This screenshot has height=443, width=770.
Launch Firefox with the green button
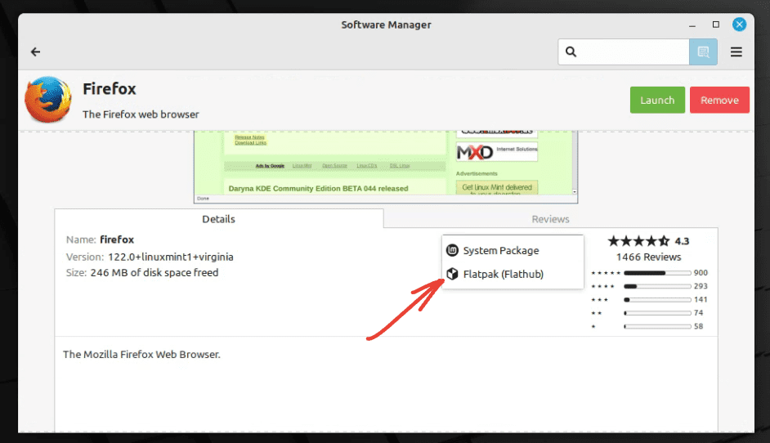click(x=657, y=101)
